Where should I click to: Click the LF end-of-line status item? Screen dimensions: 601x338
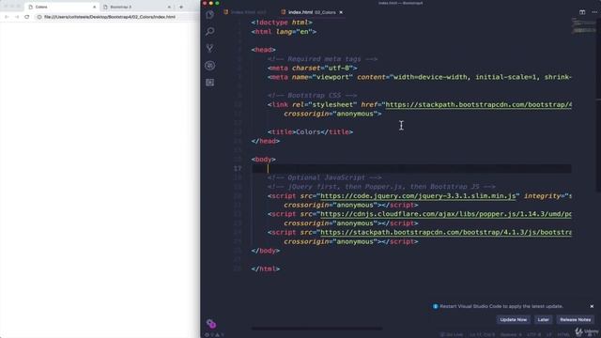[x=548, y=334]
